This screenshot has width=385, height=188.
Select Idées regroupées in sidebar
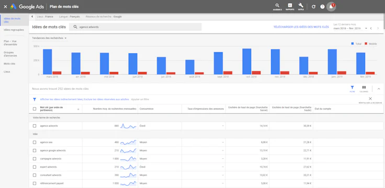pyautogui.click(x=14, y=30)
